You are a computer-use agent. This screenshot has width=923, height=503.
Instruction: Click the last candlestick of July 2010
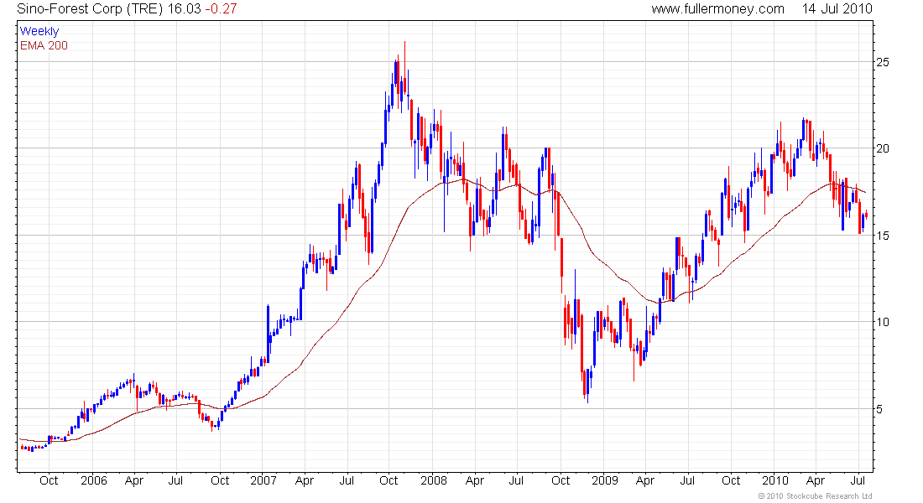[866, 215]
